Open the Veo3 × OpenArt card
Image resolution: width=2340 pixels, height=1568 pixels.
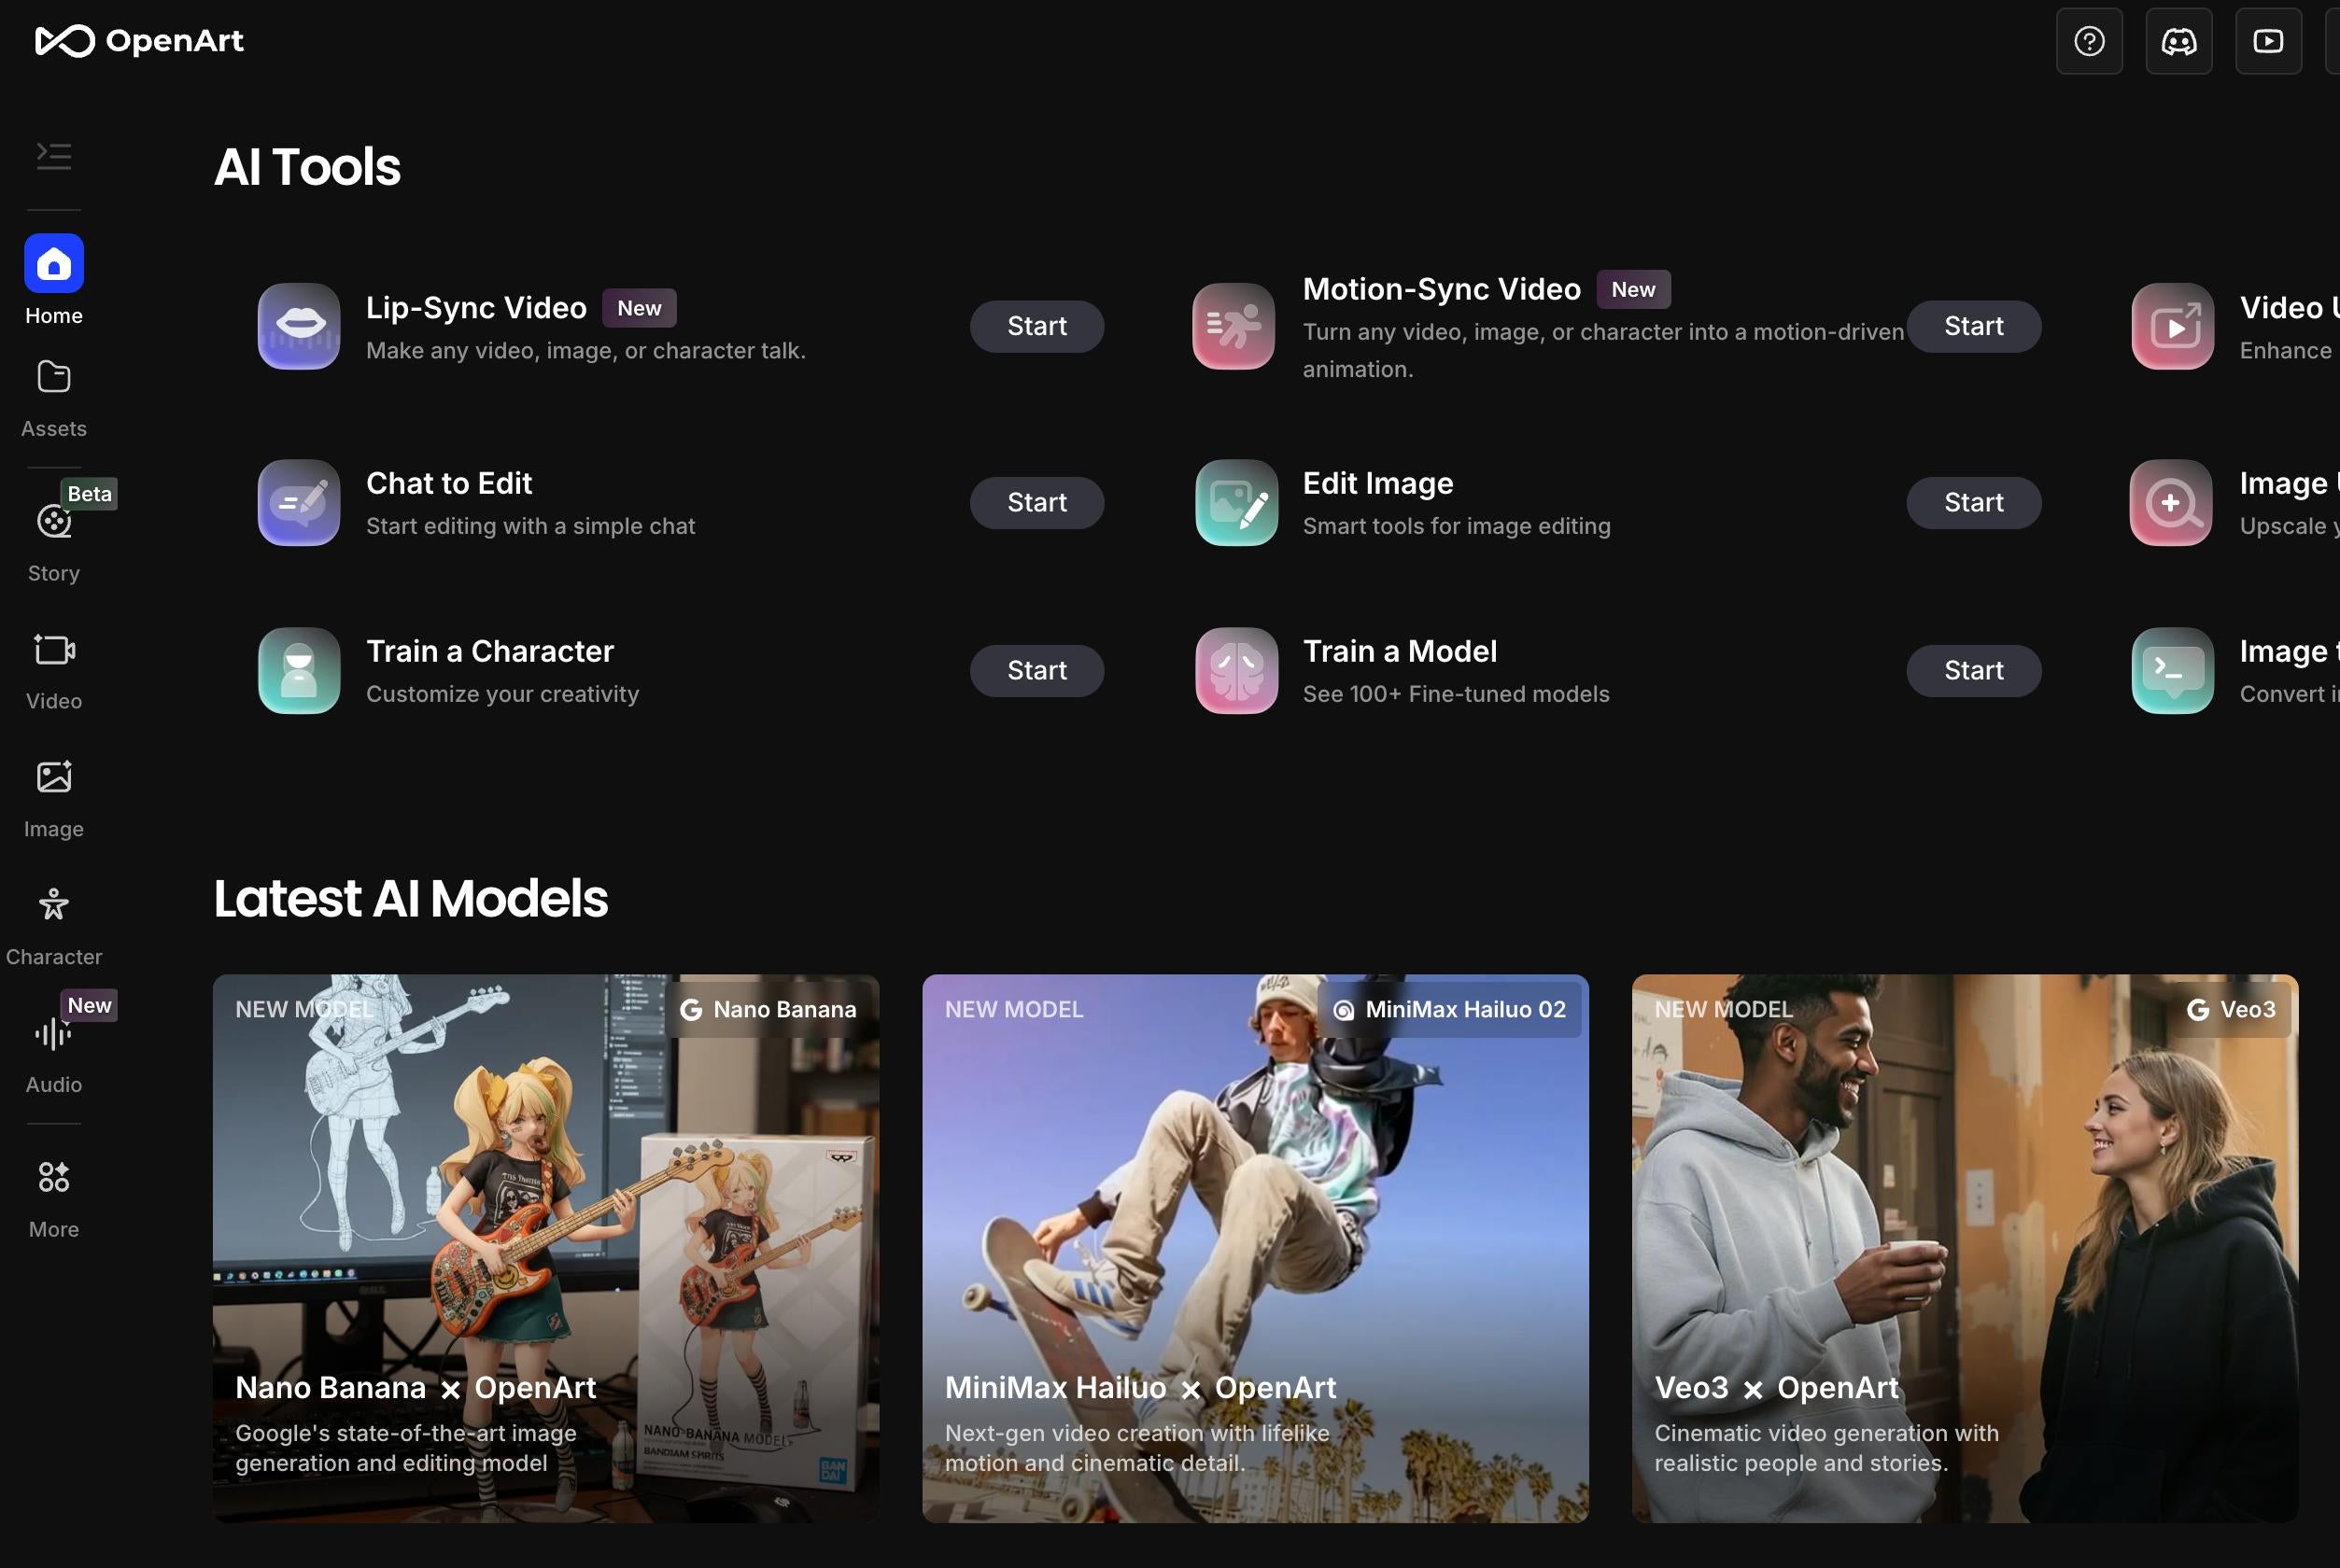click(x=1964, y=1247)
